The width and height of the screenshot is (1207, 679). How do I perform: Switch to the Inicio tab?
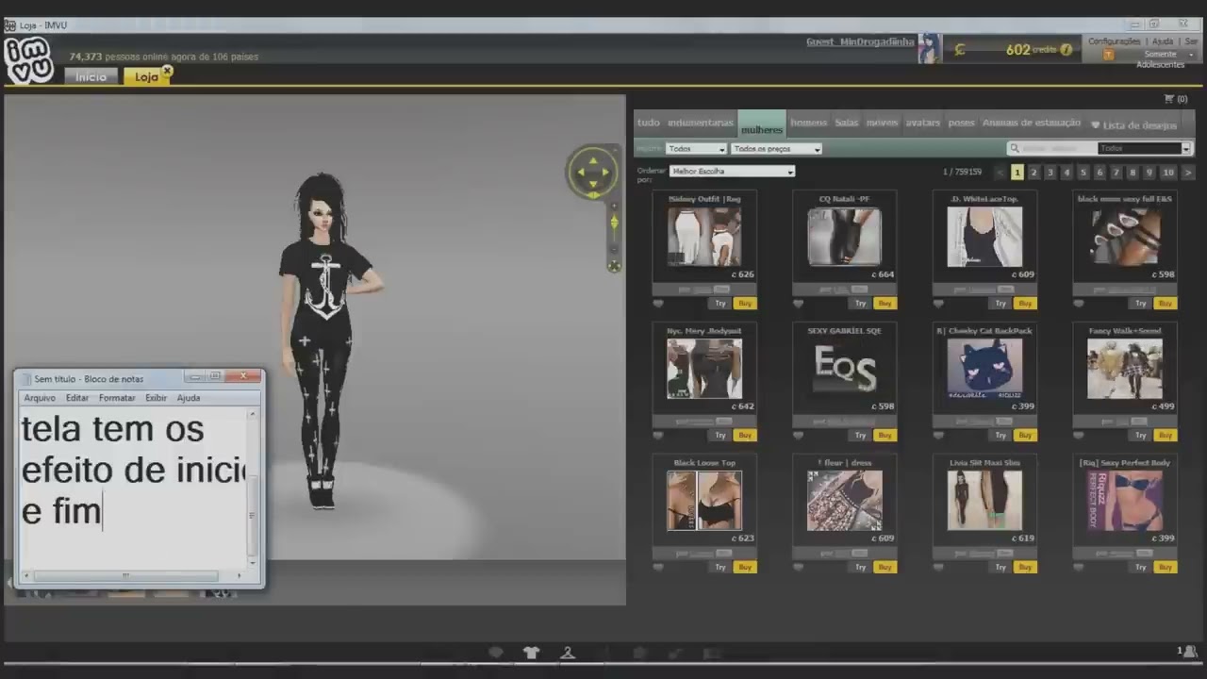coord(91,77)
